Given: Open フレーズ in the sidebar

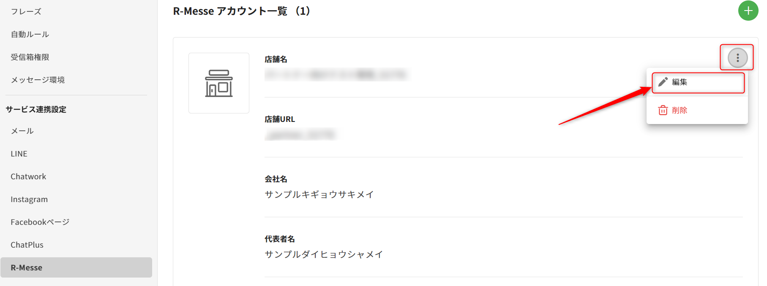Looking at the screenshot, I should tap(26, 12).
